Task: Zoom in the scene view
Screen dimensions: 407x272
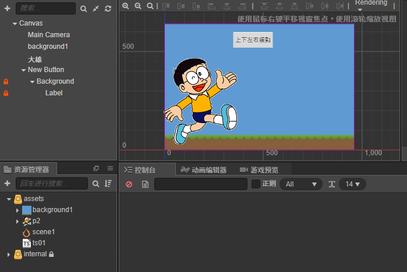Action: [126, 6]
